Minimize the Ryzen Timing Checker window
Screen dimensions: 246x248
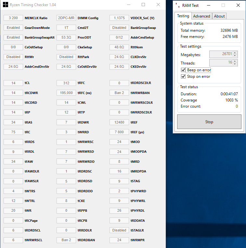pos(129,5)
